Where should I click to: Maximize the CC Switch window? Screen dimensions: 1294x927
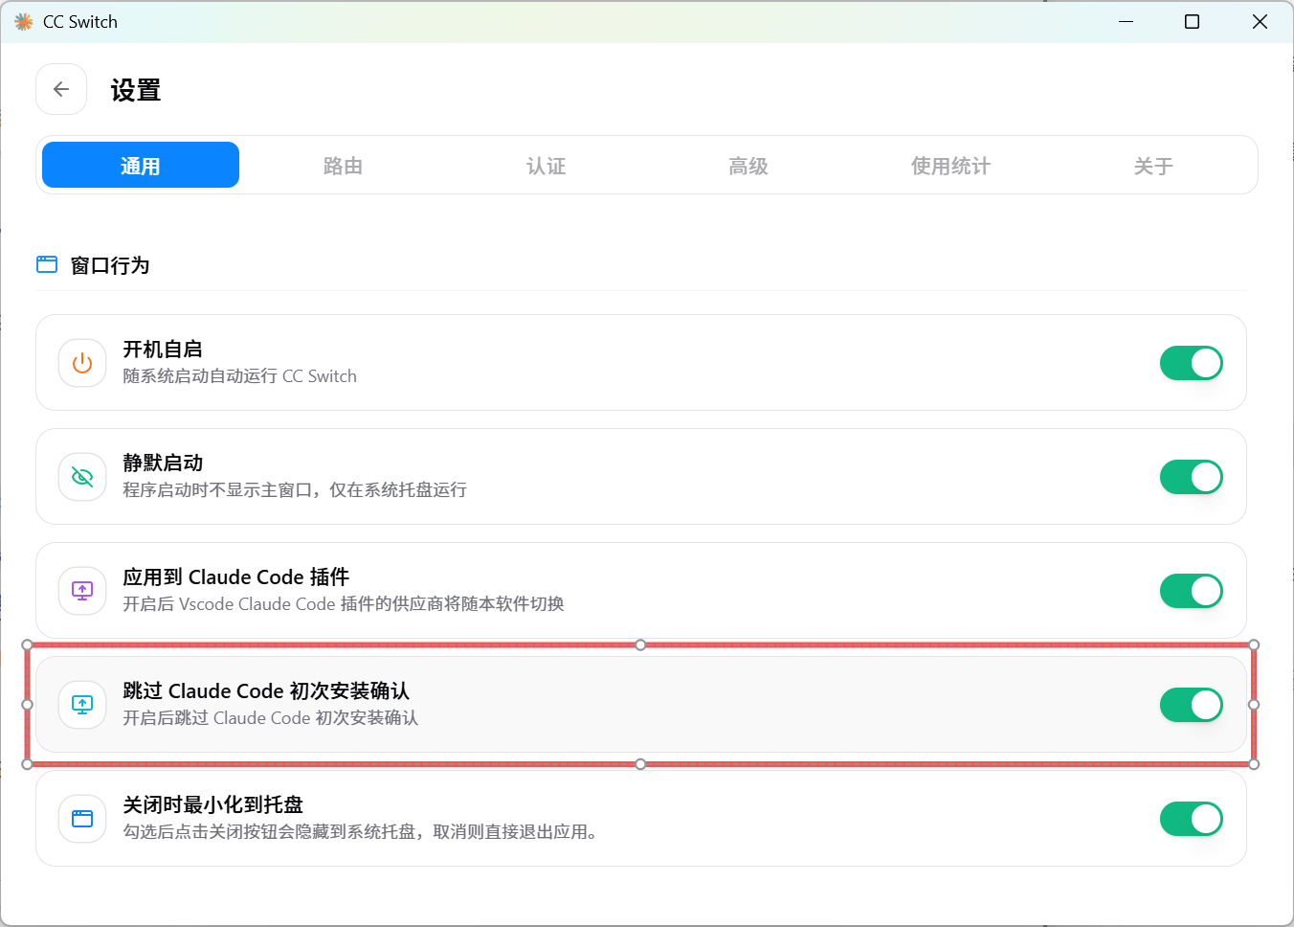[1192, 21]
